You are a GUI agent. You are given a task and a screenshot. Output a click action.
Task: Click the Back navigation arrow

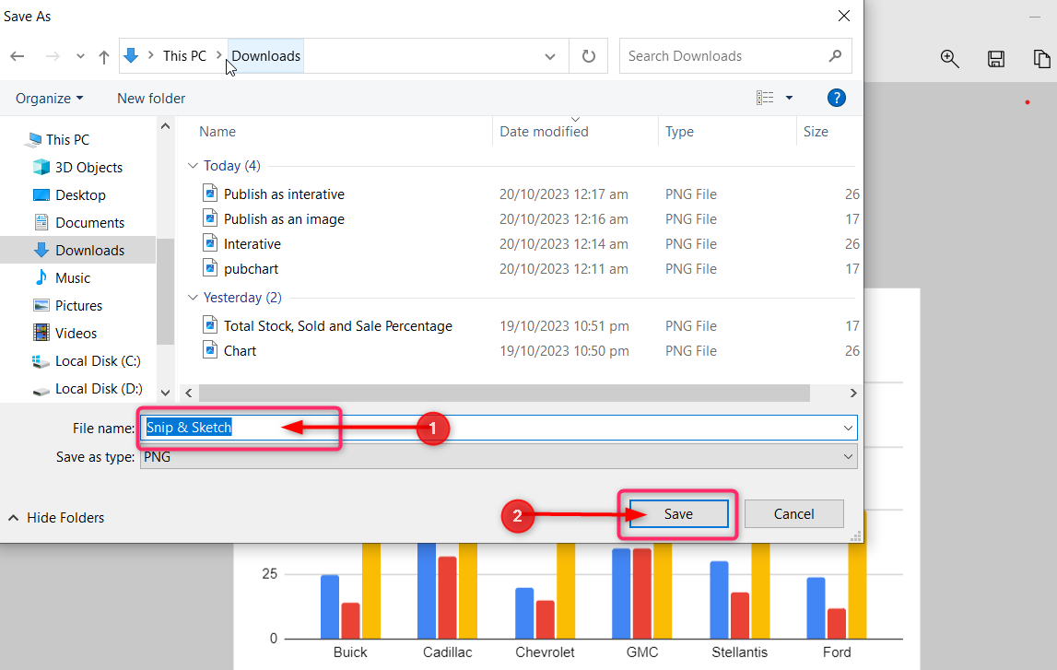point(18,56)
